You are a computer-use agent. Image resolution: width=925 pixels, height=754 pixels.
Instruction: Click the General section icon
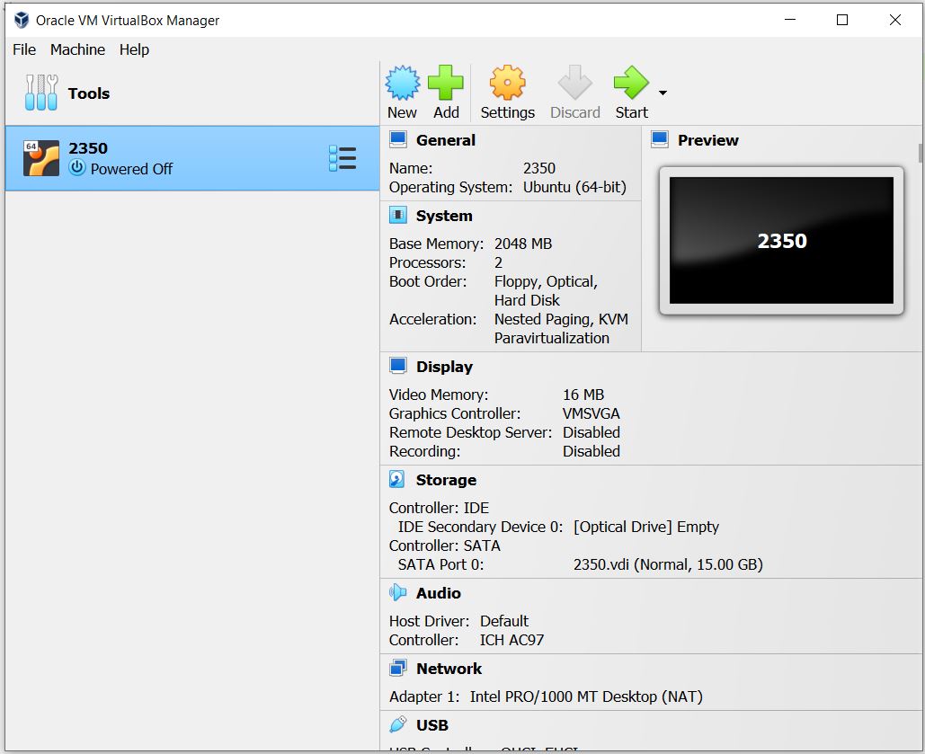coord(396,139)
